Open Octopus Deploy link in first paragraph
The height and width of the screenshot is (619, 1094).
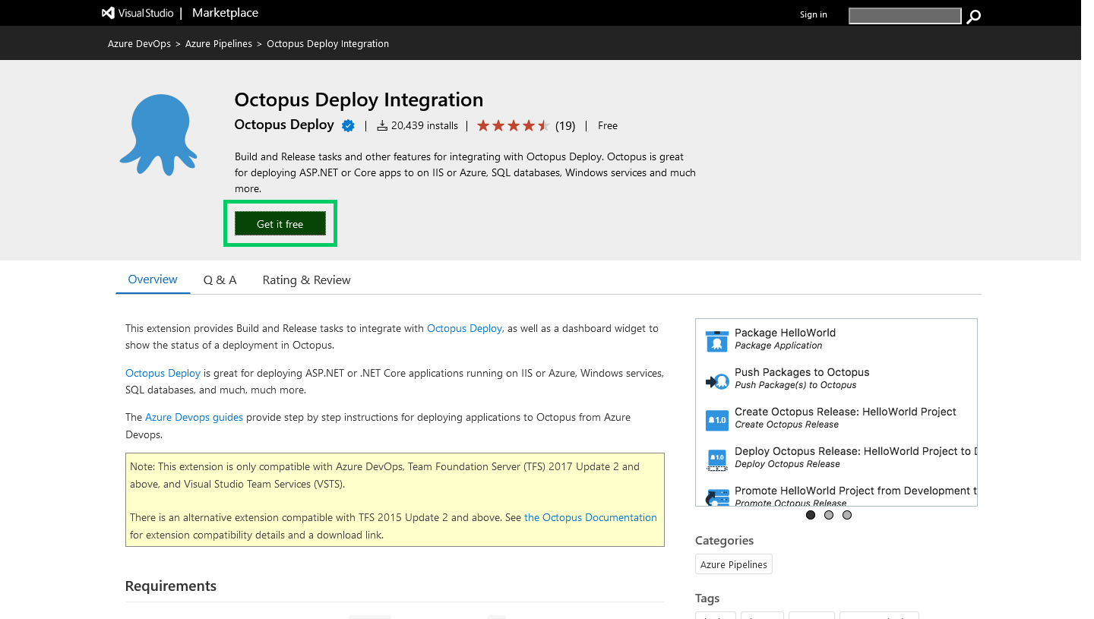(x=464, y=329)
